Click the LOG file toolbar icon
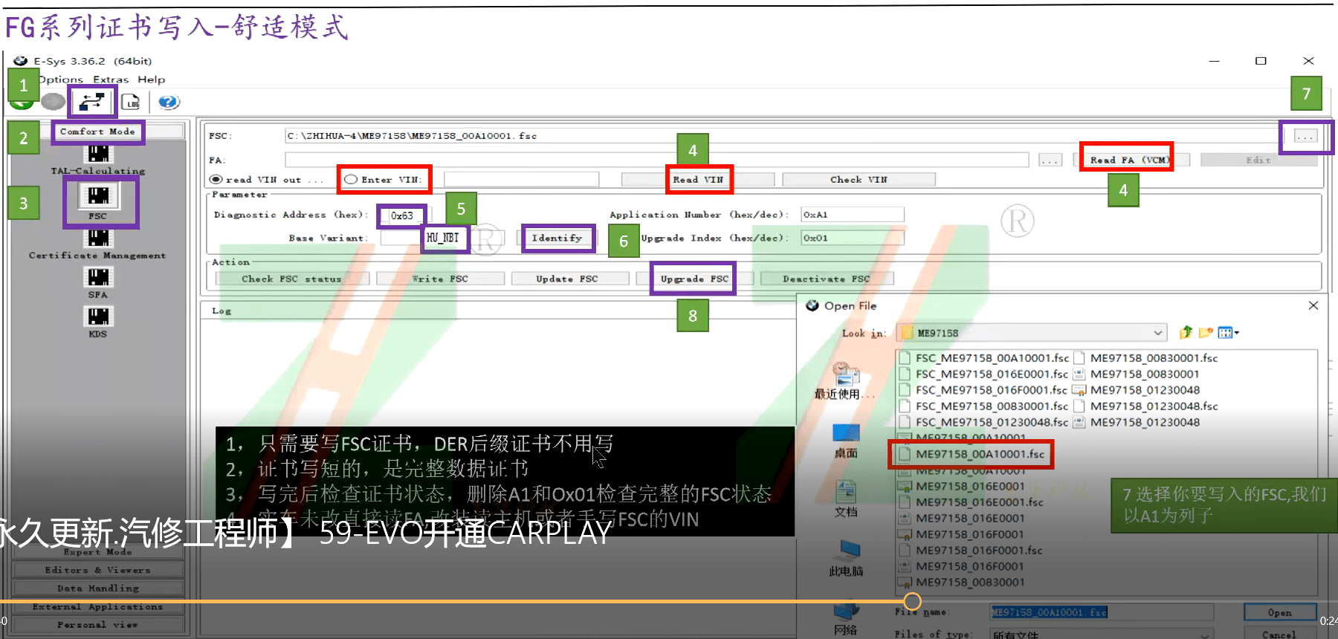 [x=131, y=102]
